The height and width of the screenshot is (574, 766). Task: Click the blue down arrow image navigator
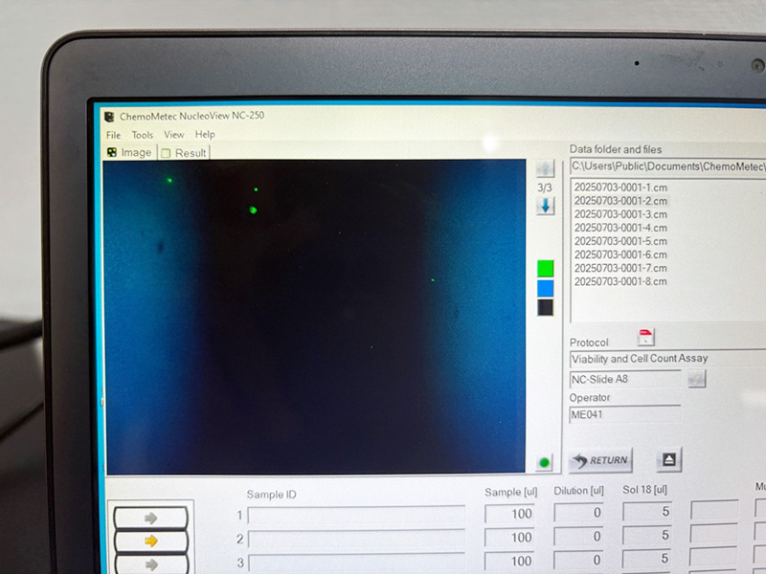(545, 206)
